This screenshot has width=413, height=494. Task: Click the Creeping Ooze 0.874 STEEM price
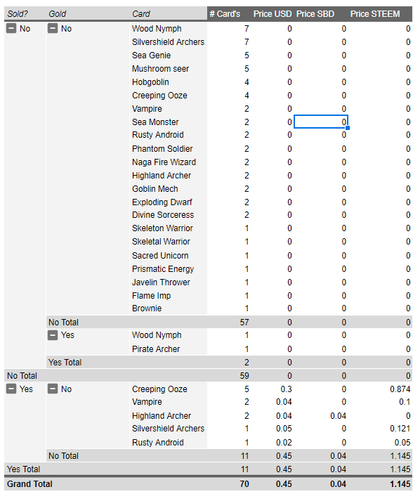pyautogui.click(x=400, y=389)
